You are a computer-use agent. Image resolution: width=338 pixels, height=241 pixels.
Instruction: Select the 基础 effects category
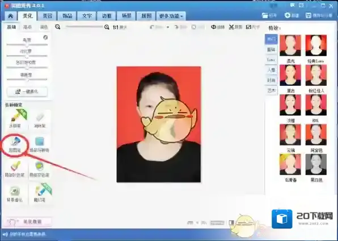point(271,49)
